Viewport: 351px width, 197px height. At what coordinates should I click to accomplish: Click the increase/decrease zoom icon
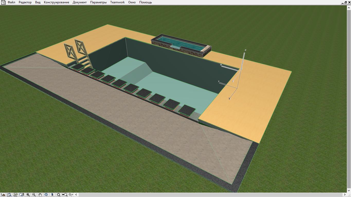coord(22,195)
